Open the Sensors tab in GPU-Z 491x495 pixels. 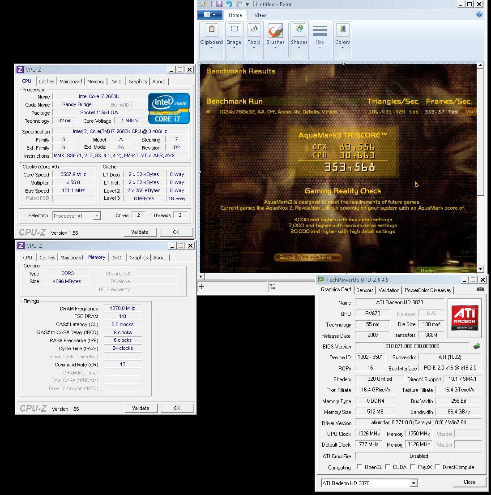tap(364, 290)
